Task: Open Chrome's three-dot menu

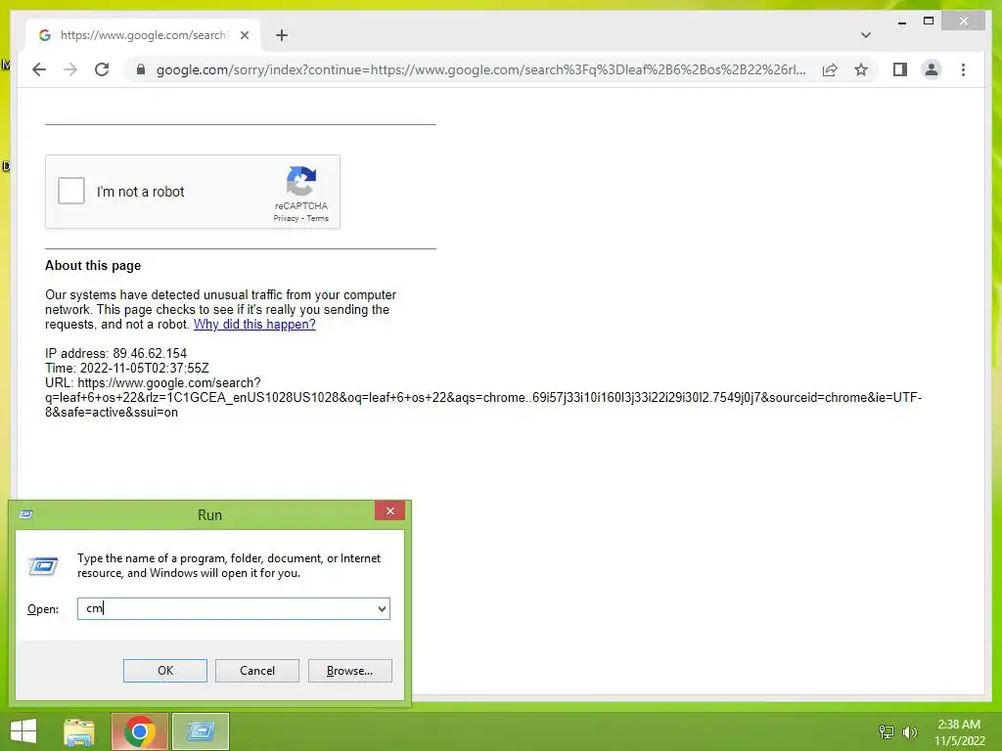Action: point(963,69)
